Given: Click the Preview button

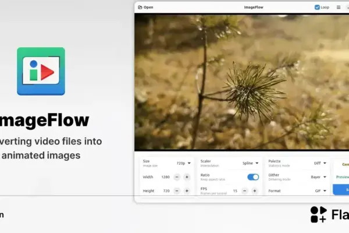Looking at the screenshot, I should pyautogui.click(x=343, y=177).
